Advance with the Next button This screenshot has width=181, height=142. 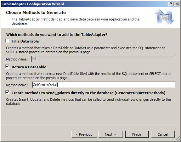(110, 134)
